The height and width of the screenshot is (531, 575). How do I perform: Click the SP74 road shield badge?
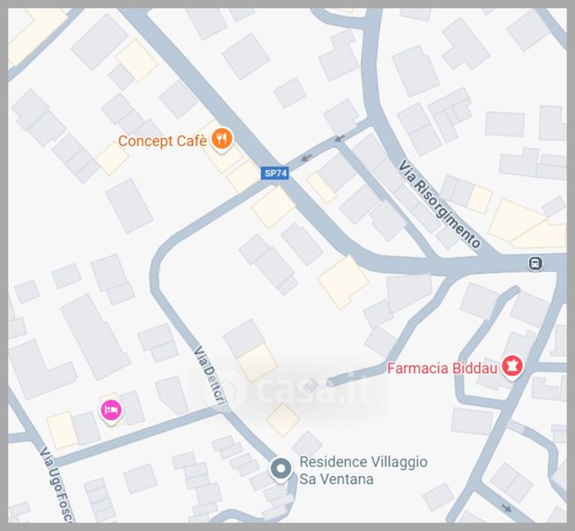click(x=275, y=173)
